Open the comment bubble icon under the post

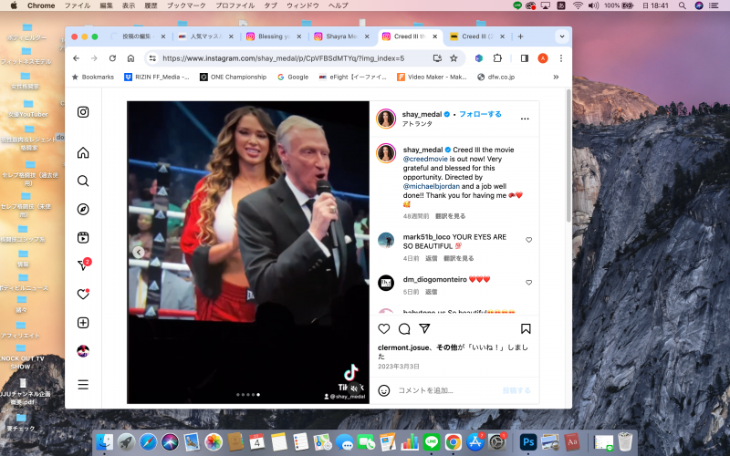[x=404, y=328]
